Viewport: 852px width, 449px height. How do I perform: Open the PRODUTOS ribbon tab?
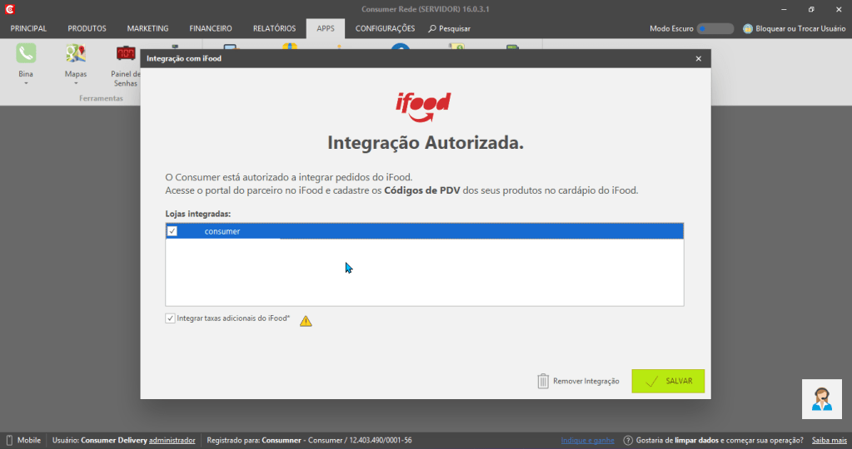pos(87,28)
